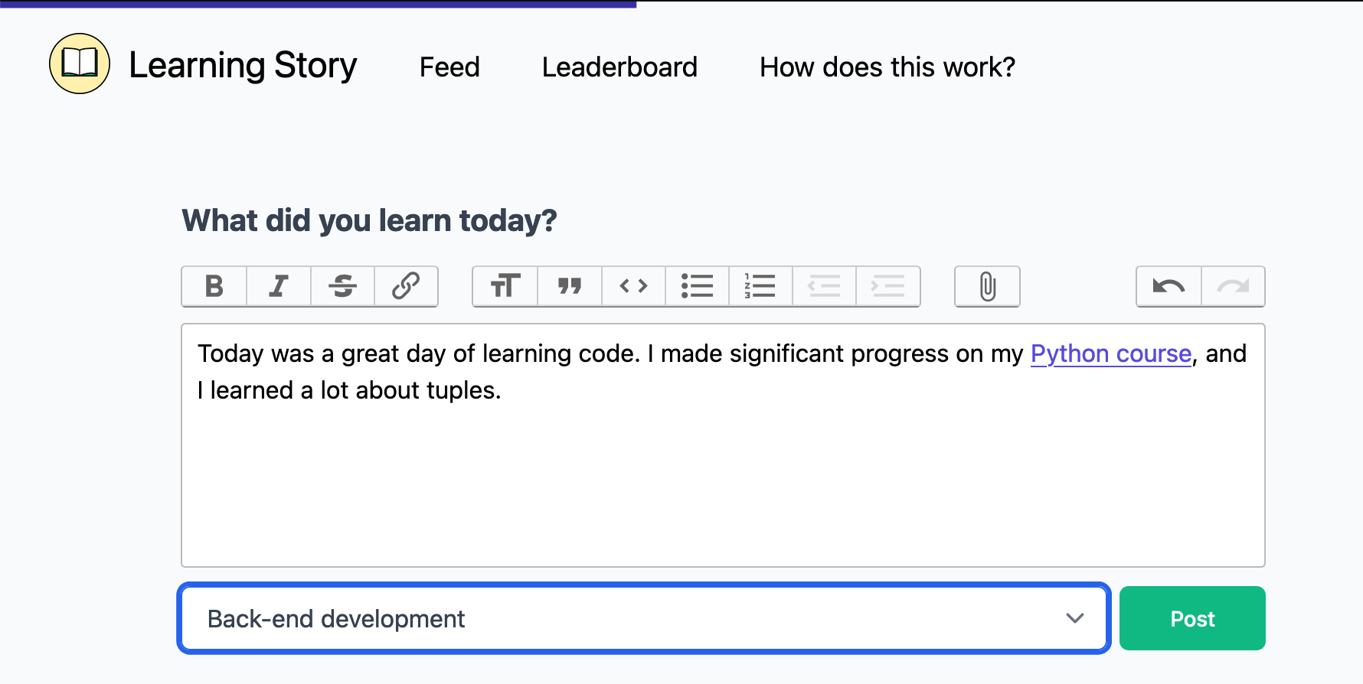Open the Python course link

click(1110, 353)
